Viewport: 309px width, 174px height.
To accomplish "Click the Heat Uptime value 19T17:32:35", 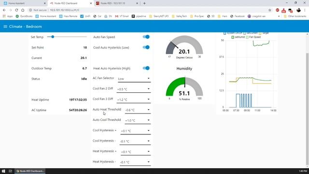I will click(78, 100).
